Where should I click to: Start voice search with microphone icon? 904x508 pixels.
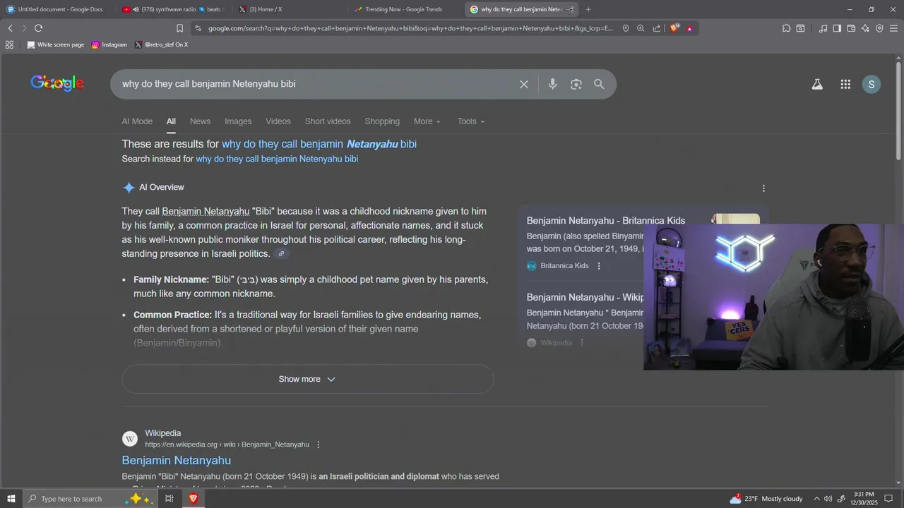(552, 84)
